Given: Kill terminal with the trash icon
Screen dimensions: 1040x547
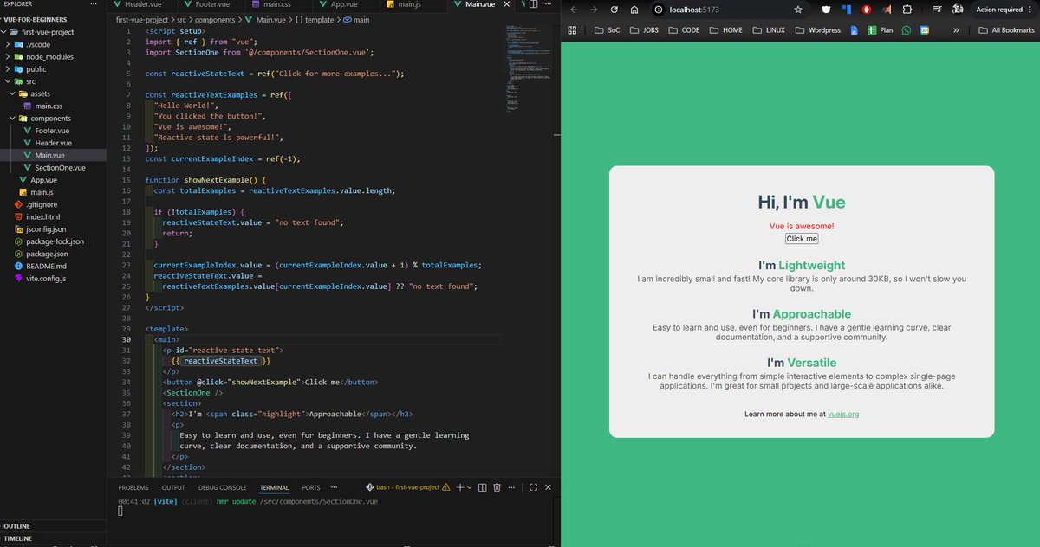Looking at the screenshot, I should [x=497, y=487].
